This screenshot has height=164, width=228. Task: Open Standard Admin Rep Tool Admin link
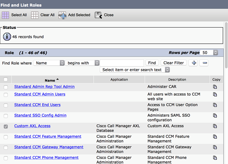[45, 87]
